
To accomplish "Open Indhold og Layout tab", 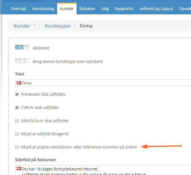I will 156,9.
